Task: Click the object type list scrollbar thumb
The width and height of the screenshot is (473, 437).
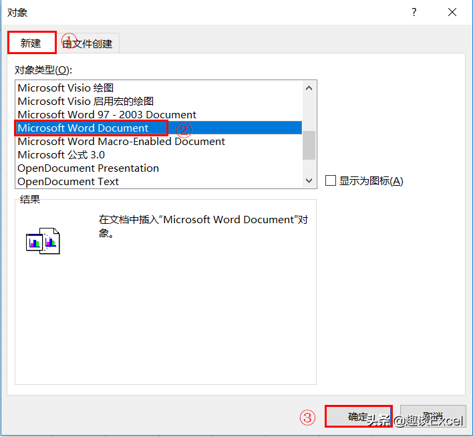Action: pos(309,145)
